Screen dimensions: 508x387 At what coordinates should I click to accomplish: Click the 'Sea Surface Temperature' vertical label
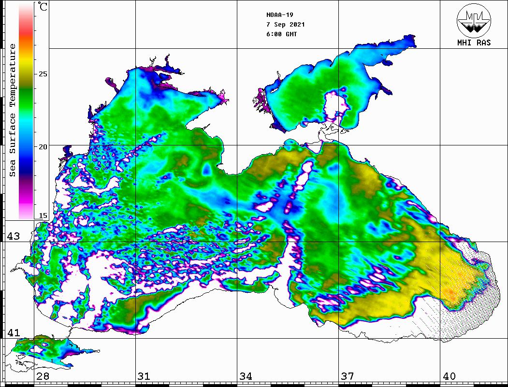12,110
